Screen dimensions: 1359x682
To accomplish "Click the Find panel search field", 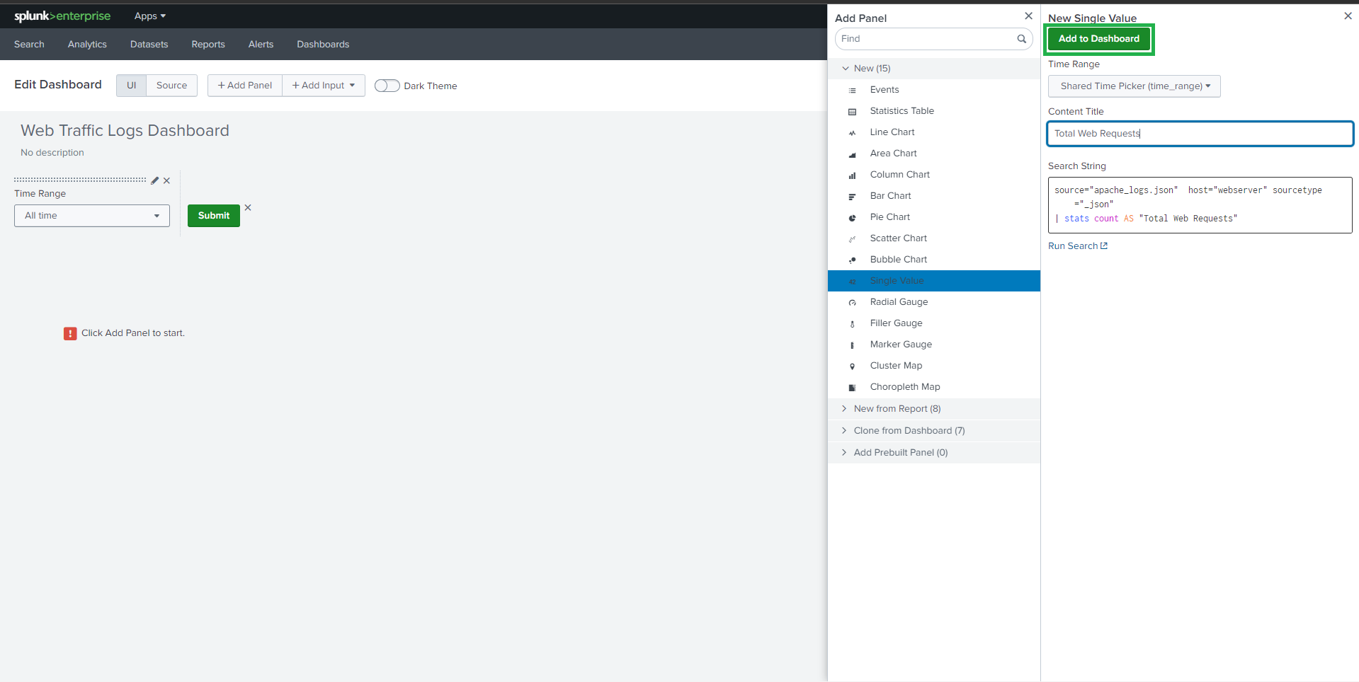I will click(934, 39).
